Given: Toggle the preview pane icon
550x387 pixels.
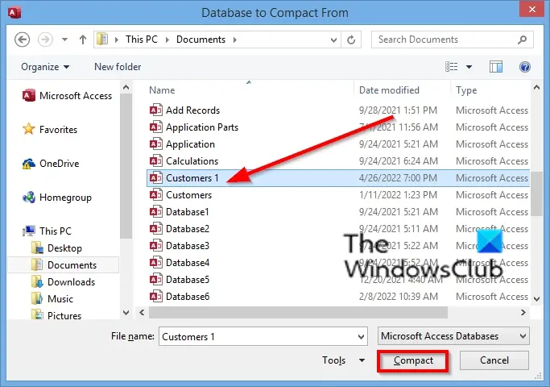Looking at the screenshot, I should [x=495, y=67].
